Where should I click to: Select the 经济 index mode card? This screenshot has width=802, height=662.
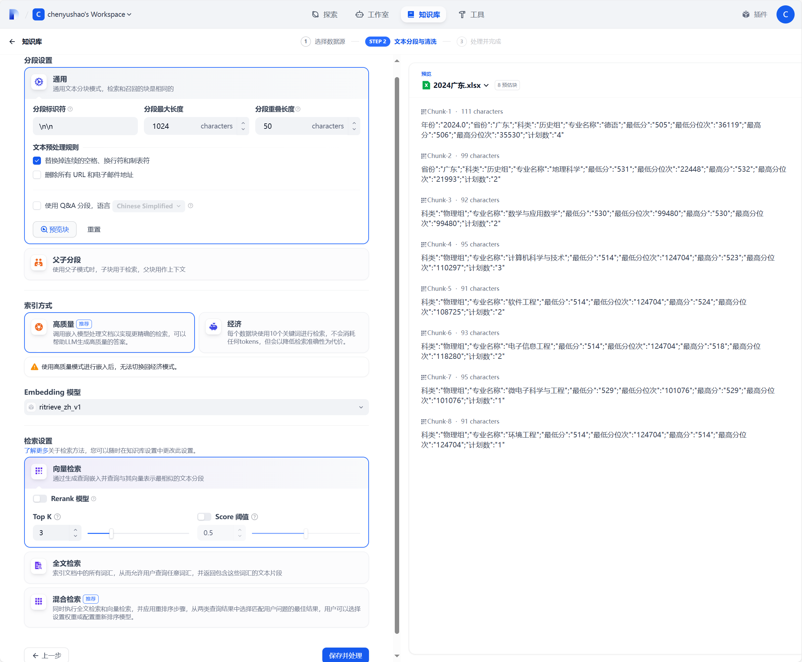[x=284, y=333]
